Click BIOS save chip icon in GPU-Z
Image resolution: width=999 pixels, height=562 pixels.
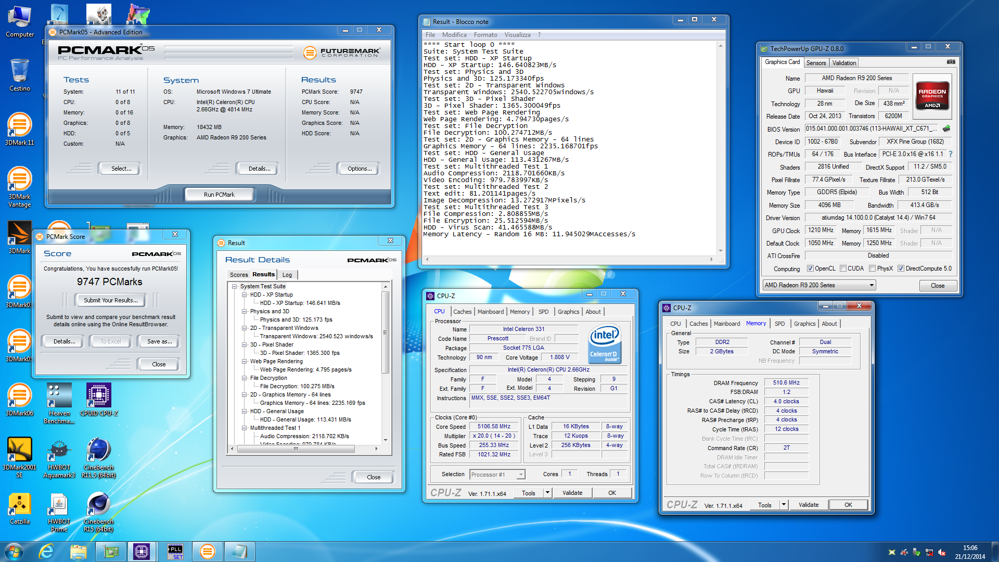[946, 129]
